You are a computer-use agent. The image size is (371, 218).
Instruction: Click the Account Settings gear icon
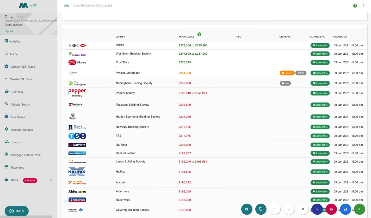click(7, 129)
